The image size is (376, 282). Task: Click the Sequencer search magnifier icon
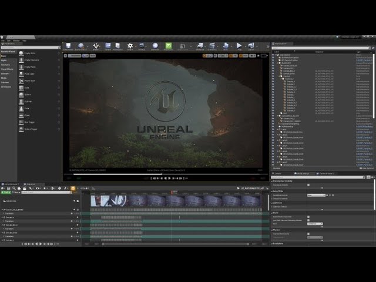click(14, 189)
